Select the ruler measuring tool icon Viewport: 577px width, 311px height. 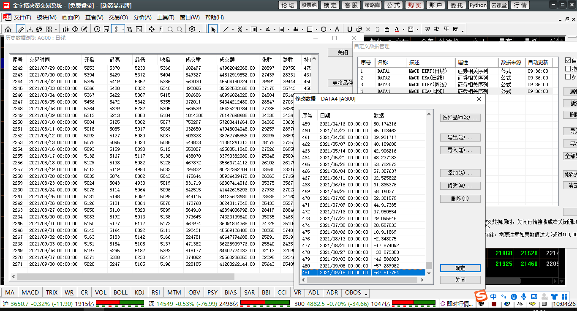click(21, 29)
